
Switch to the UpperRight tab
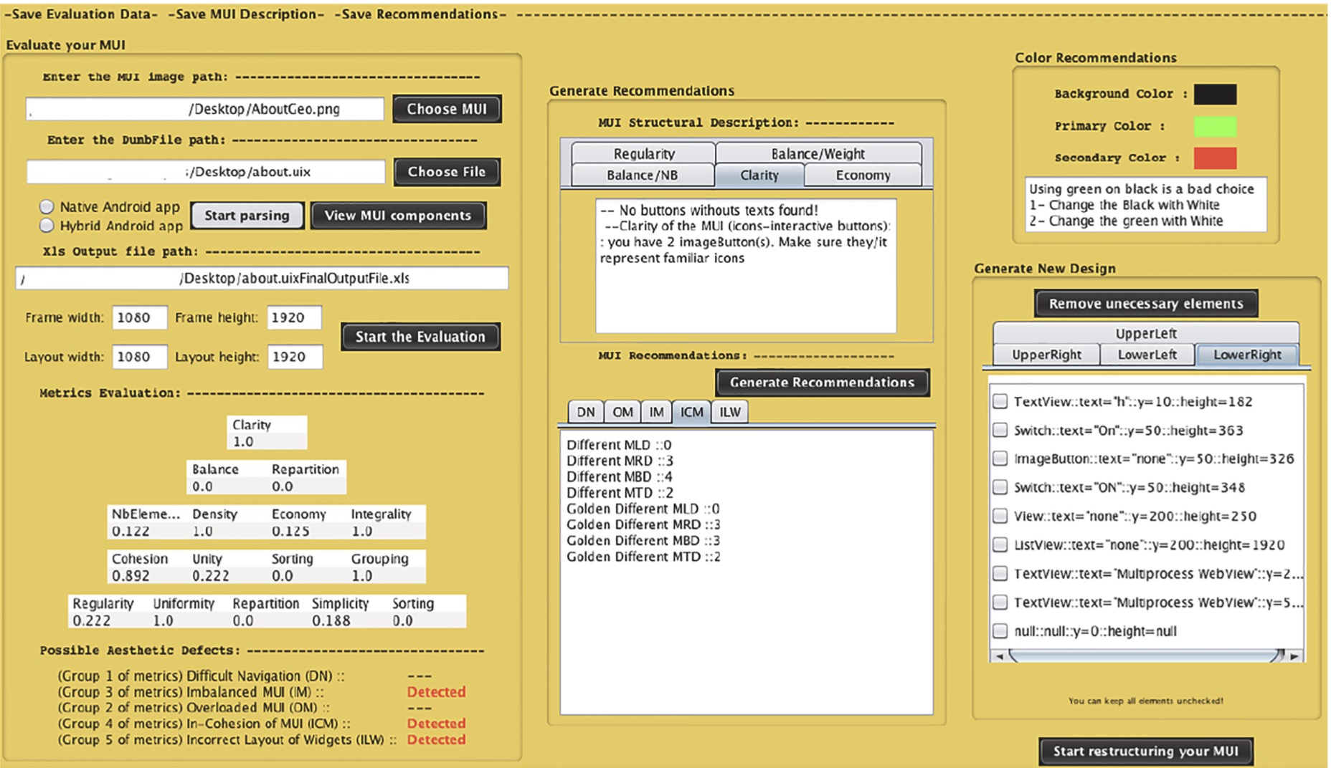tap(1046, 355)
